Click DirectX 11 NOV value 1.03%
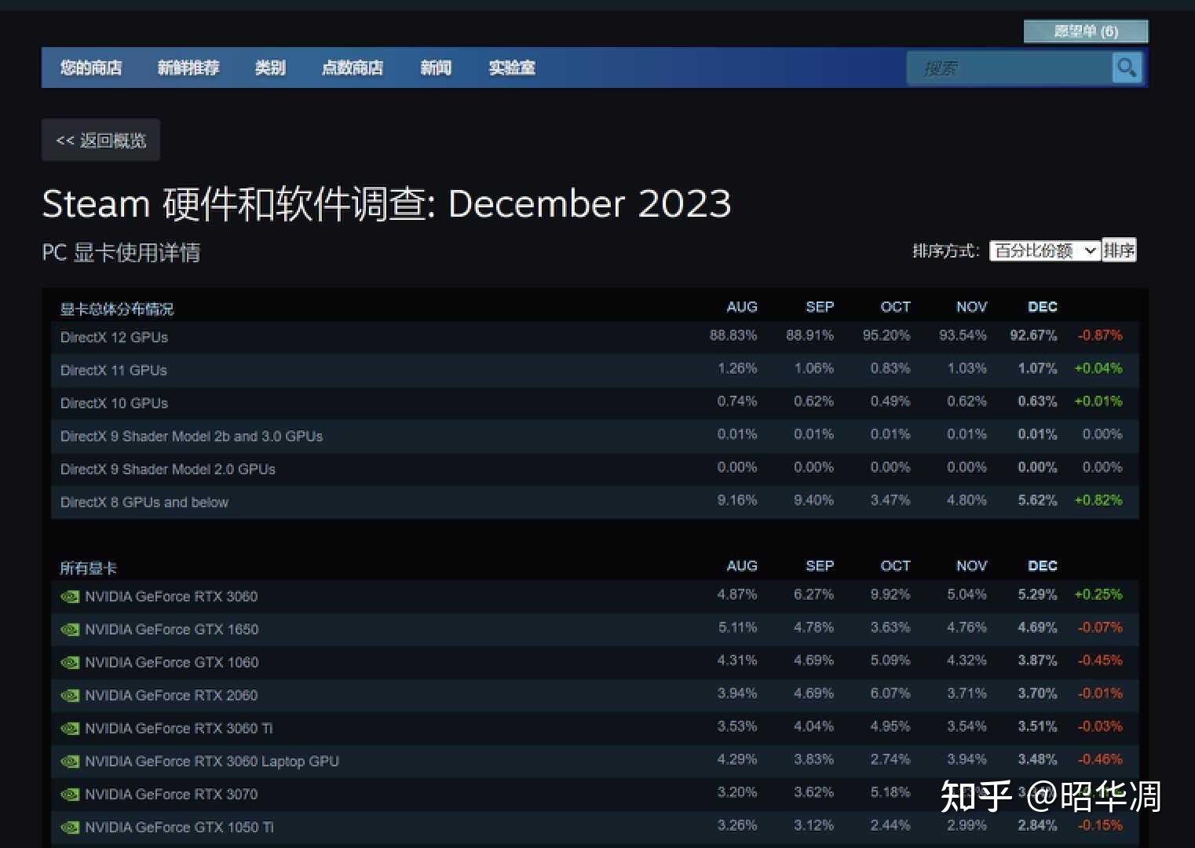This screenshot has width=1195, height=848. tap(967, 368)
